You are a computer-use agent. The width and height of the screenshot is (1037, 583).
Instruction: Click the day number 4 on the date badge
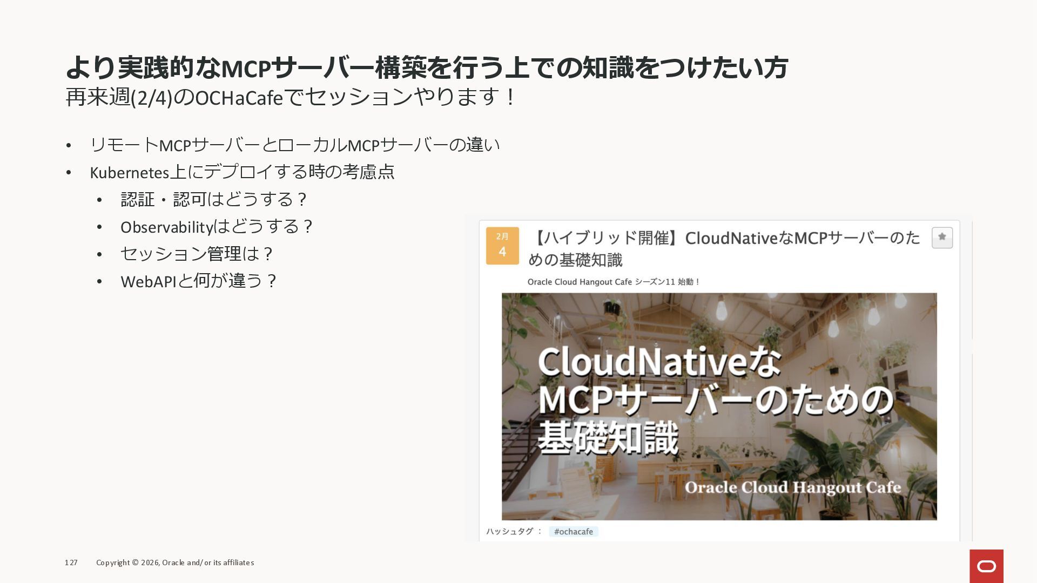pos(502,252)
